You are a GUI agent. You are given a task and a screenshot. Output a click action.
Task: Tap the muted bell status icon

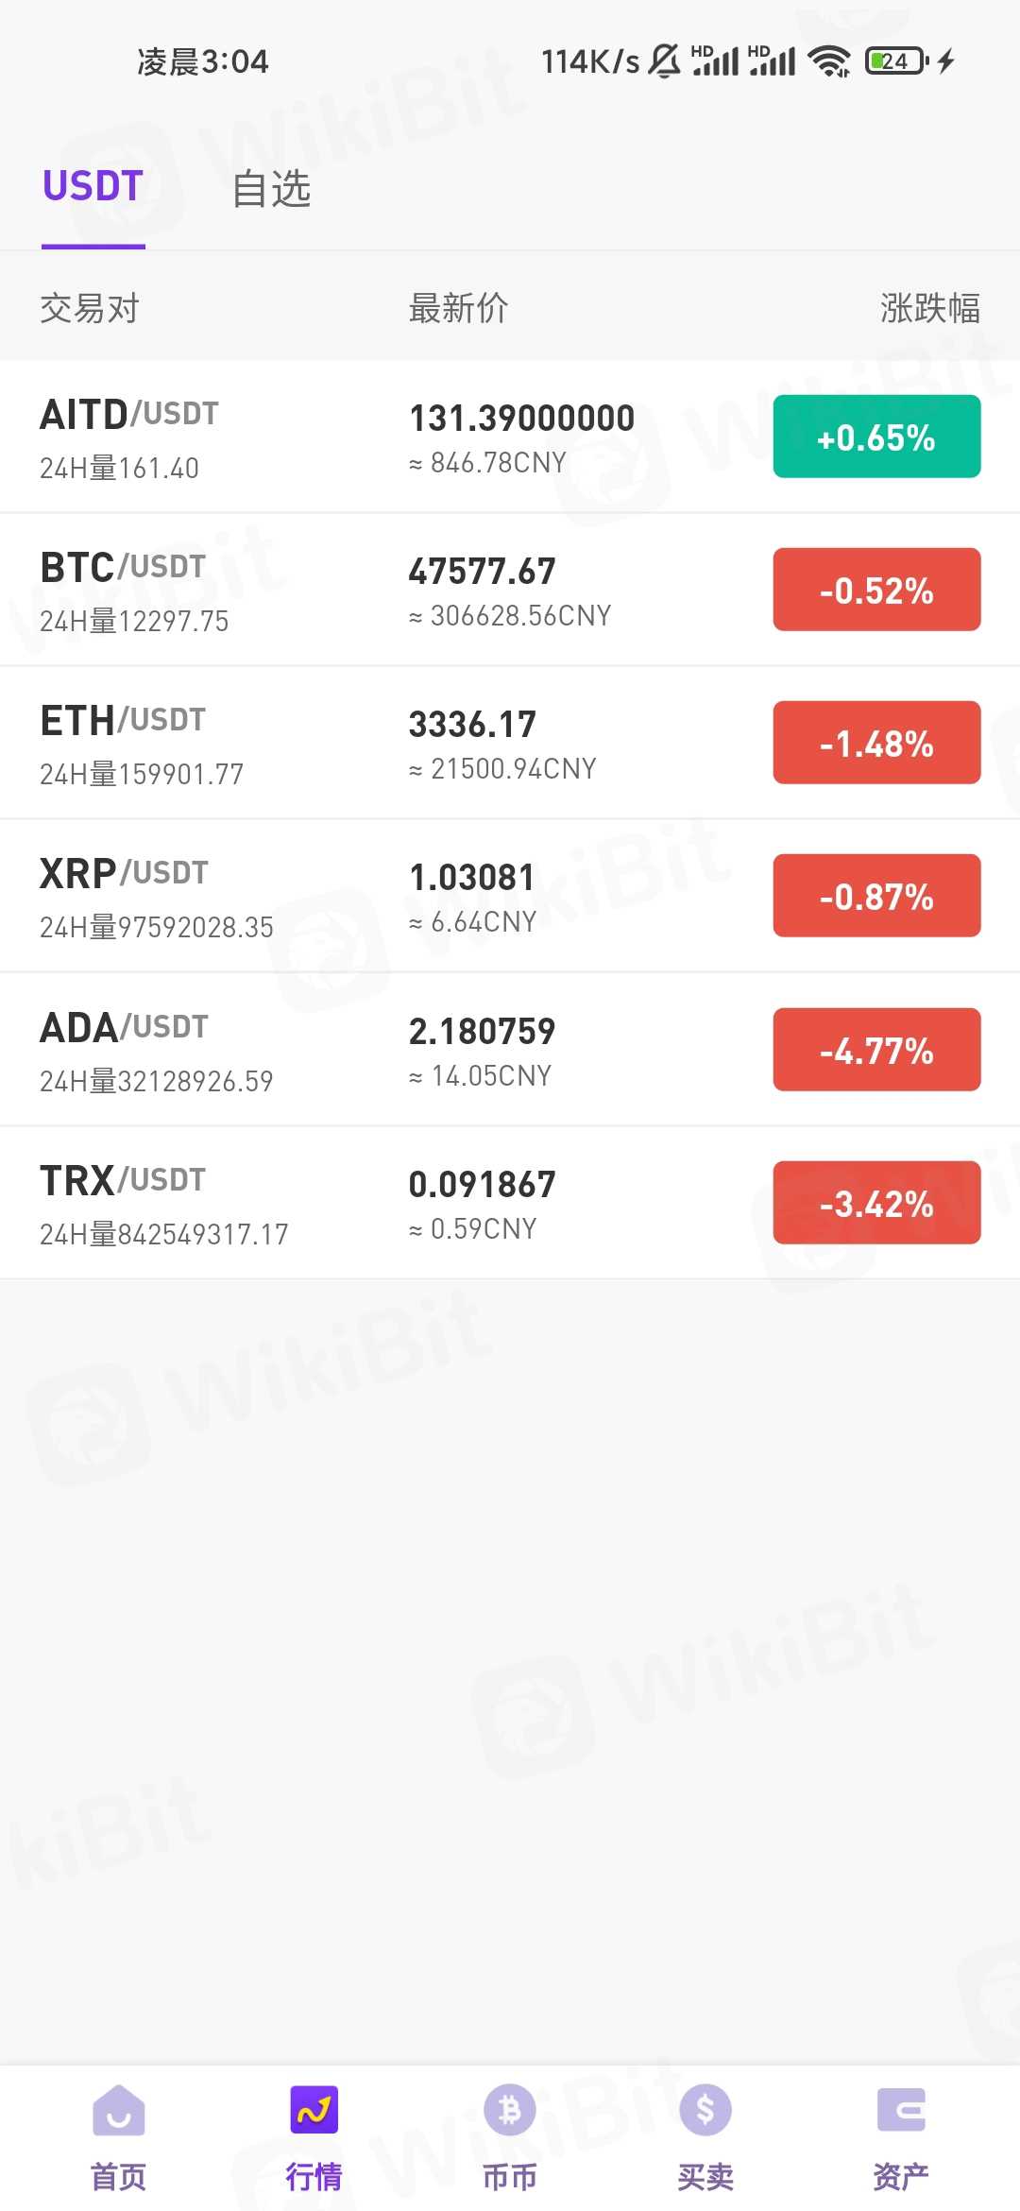pos(665,61)
